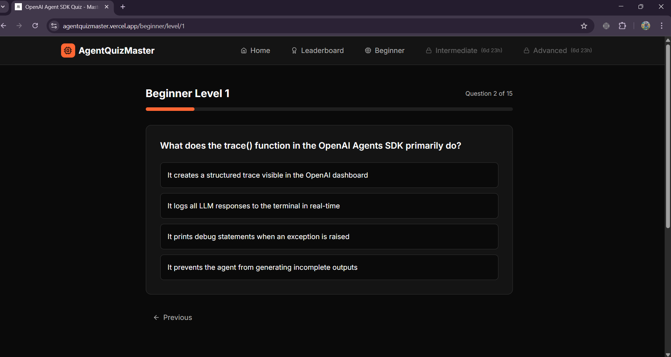
Task: Open the tab search dropdown arrow
Action: click(x=3, y=7)
